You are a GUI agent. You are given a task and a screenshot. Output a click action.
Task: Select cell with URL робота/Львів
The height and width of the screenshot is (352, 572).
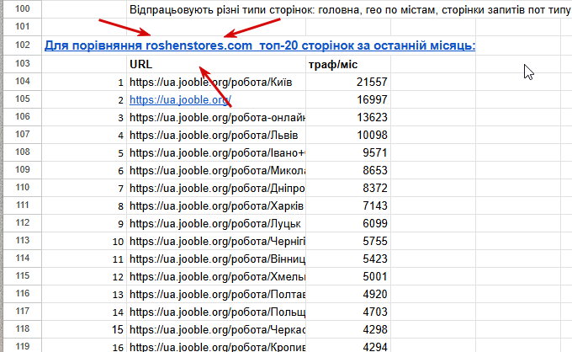tap(216, 135)
